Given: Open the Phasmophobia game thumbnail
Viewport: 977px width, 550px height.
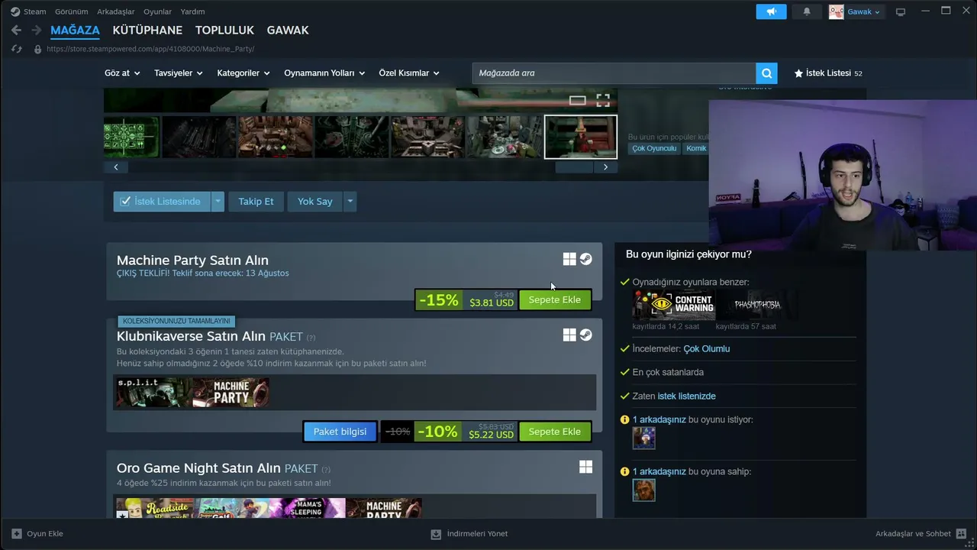Looking at the screenshot, I should (757, 305).
